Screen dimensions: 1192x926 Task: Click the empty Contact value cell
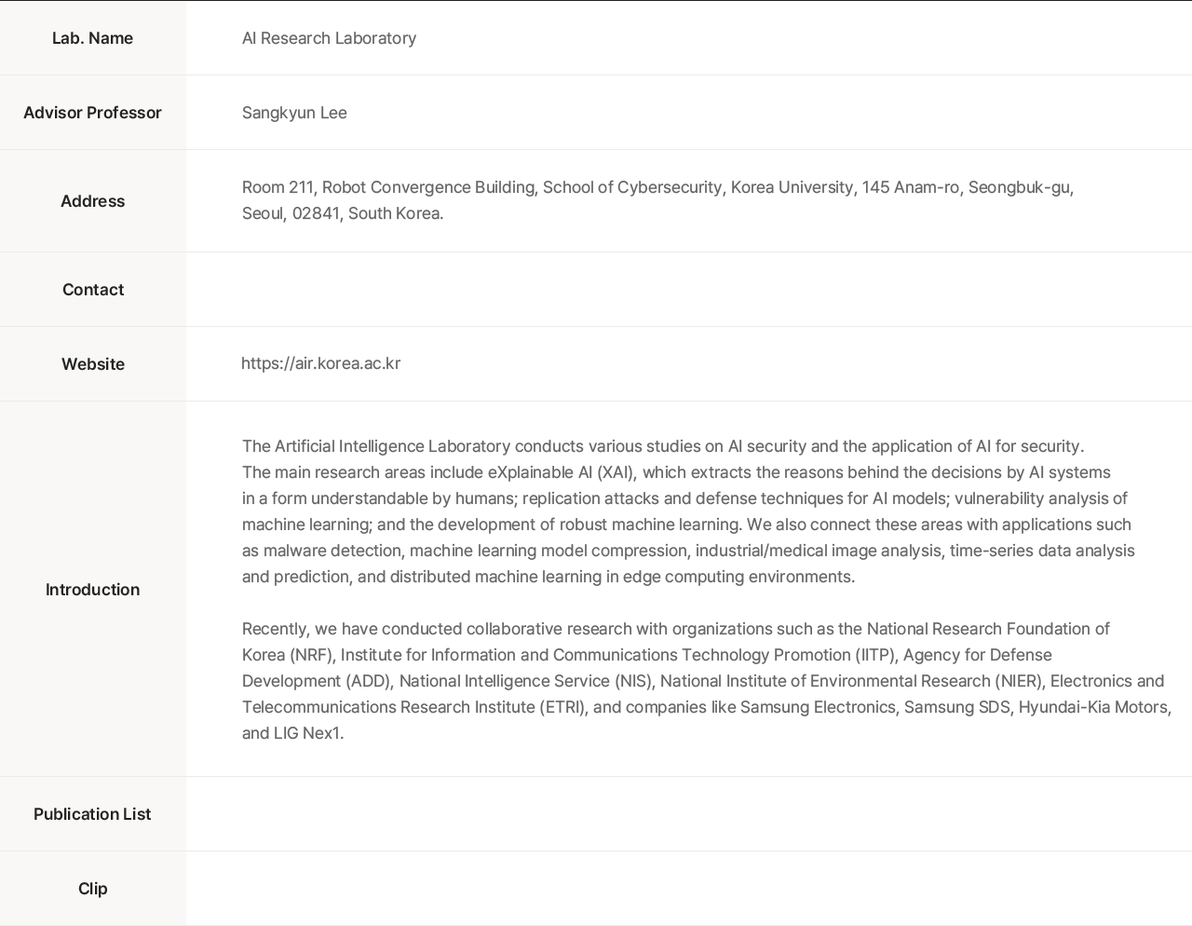click(x=689, y=290)
